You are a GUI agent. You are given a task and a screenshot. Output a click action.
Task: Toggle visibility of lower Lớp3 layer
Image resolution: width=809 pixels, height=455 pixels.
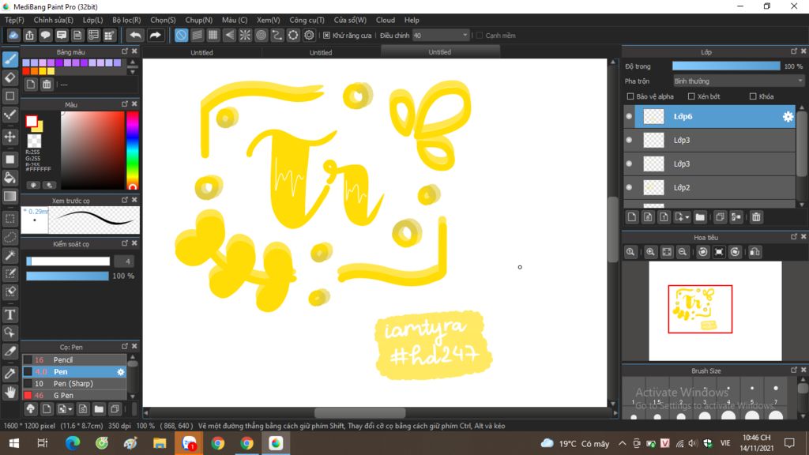629,164
